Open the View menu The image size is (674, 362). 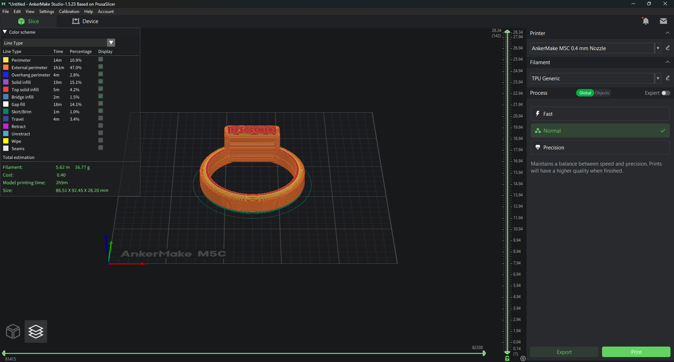point(30,12)
